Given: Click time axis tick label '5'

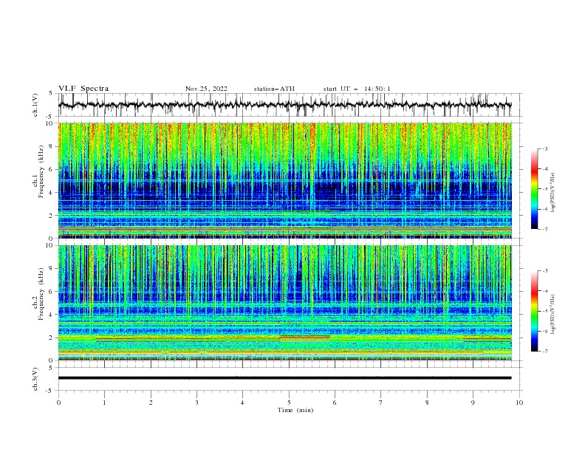Looking at the screenshot, I should coord(289,403).
